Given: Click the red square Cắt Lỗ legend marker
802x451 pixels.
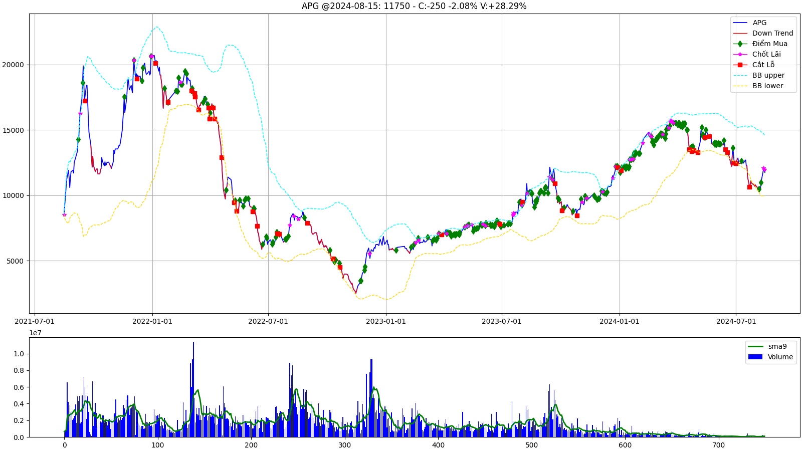Looking at the screenshot, I should coord(740,65).
